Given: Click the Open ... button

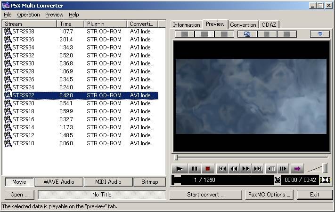Looking at the screenshot, I should [19, 195].
